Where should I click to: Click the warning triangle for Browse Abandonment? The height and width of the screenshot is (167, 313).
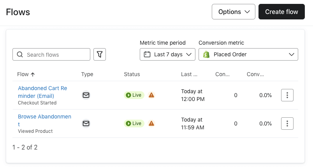[x=151, y=124]
